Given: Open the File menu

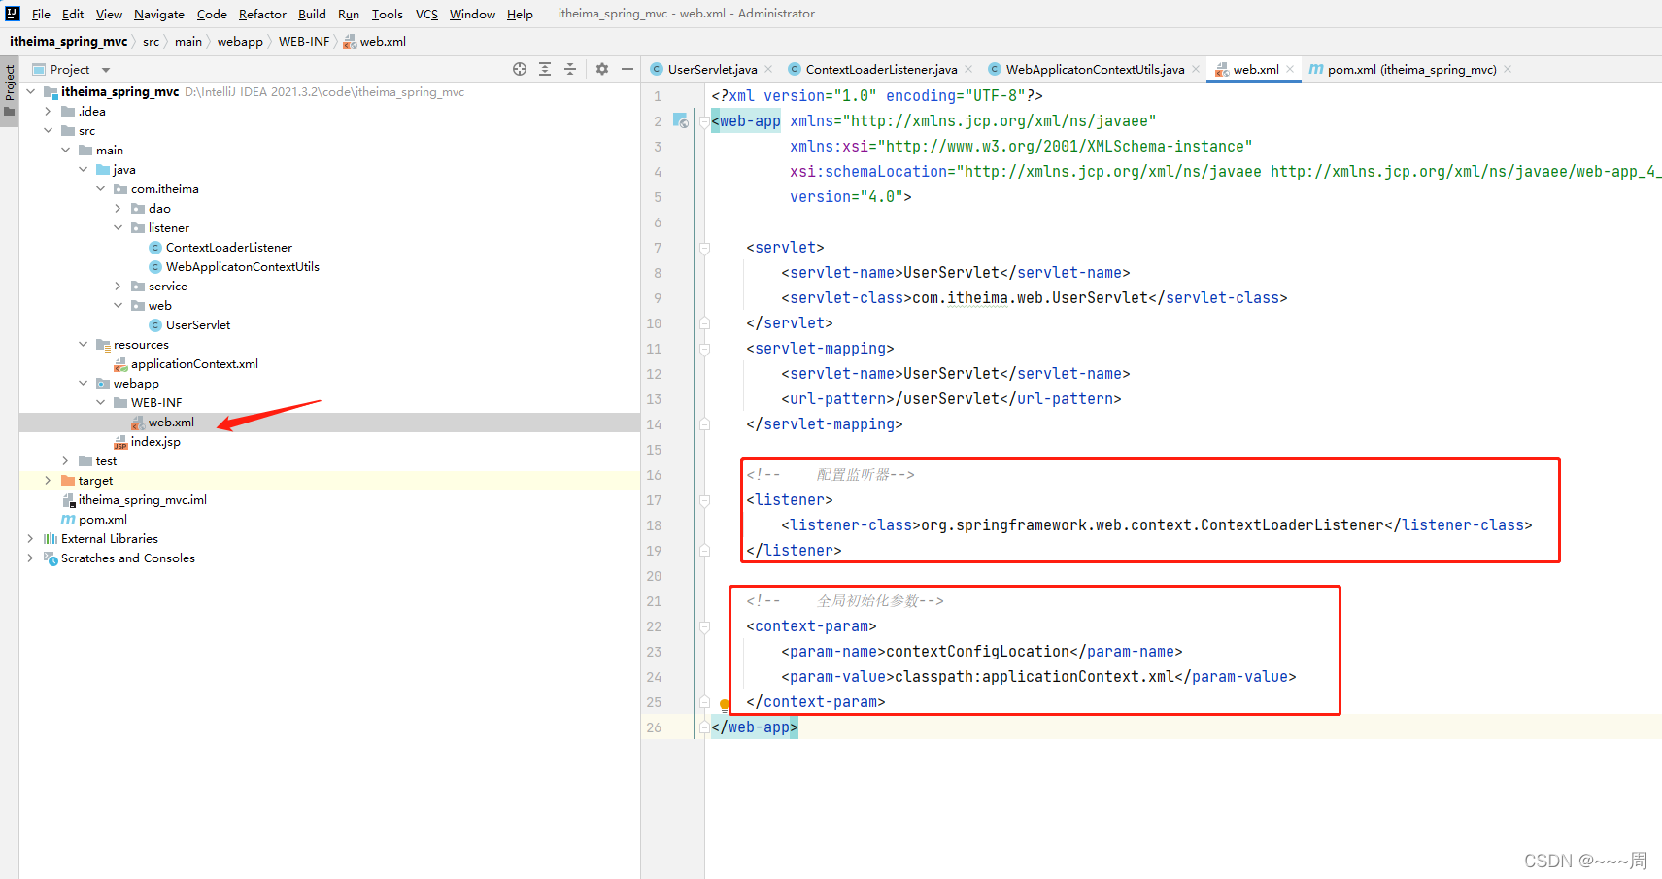Looking at the screenshot, I should coord(41,14).
